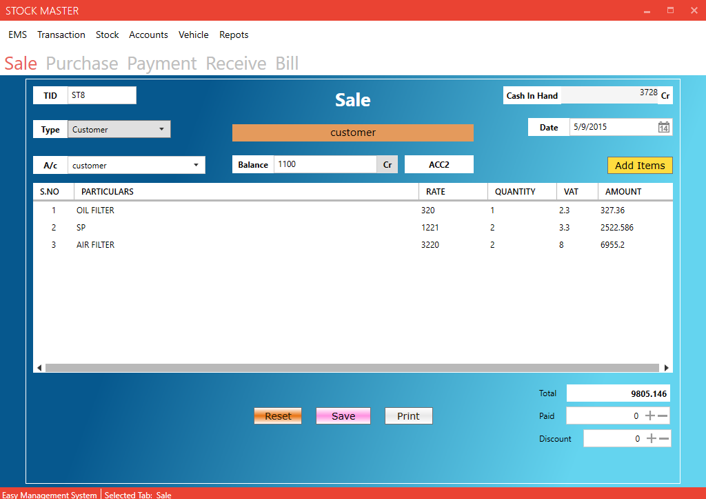The width and height of the screenshot is (706, 499).
Task: Click the Print button
Action: click(408, 415)
